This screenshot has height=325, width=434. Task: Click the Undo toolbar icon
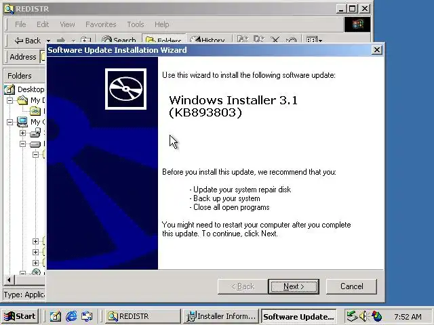[x=291, y=41]
